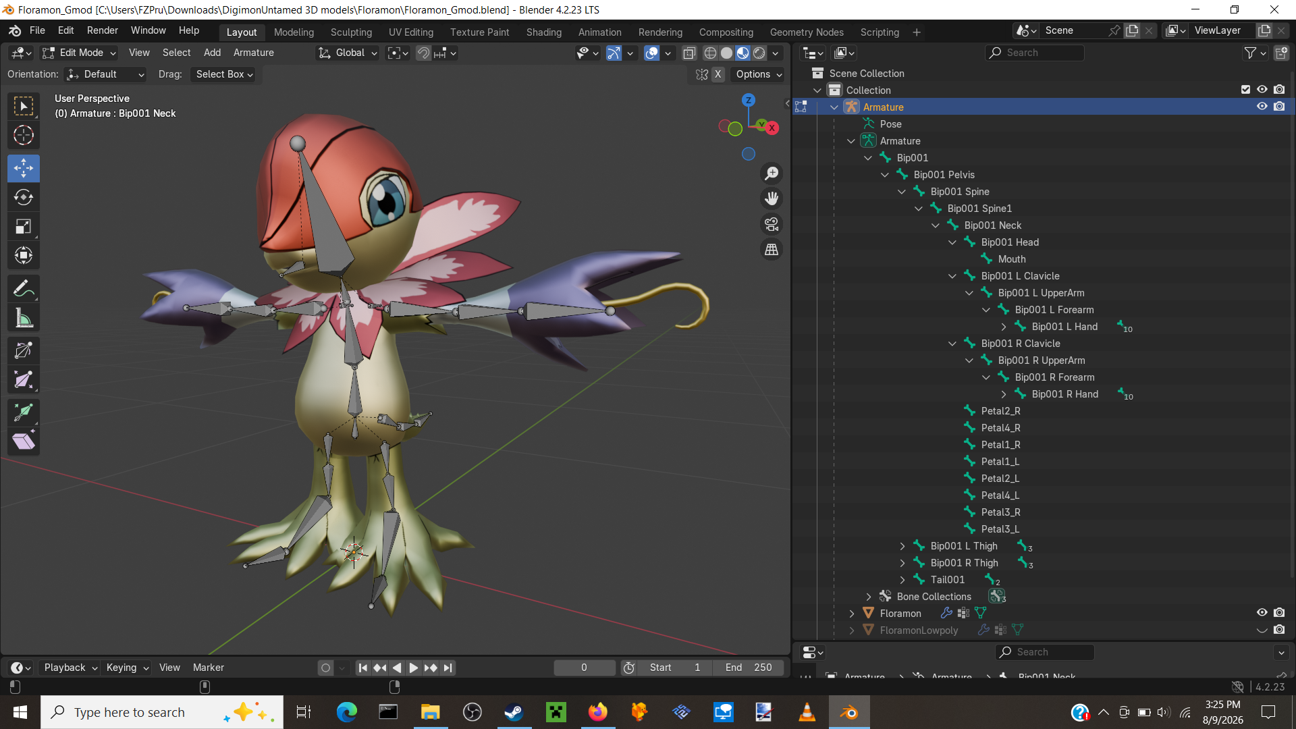Click the pan view hand icon
This screenshot has width=1296, height=729.
click(772, 198)
